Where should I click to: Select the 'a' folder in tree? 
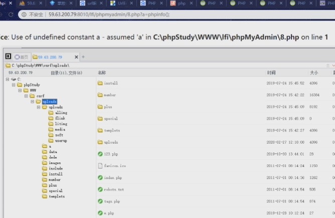point(47,146)
